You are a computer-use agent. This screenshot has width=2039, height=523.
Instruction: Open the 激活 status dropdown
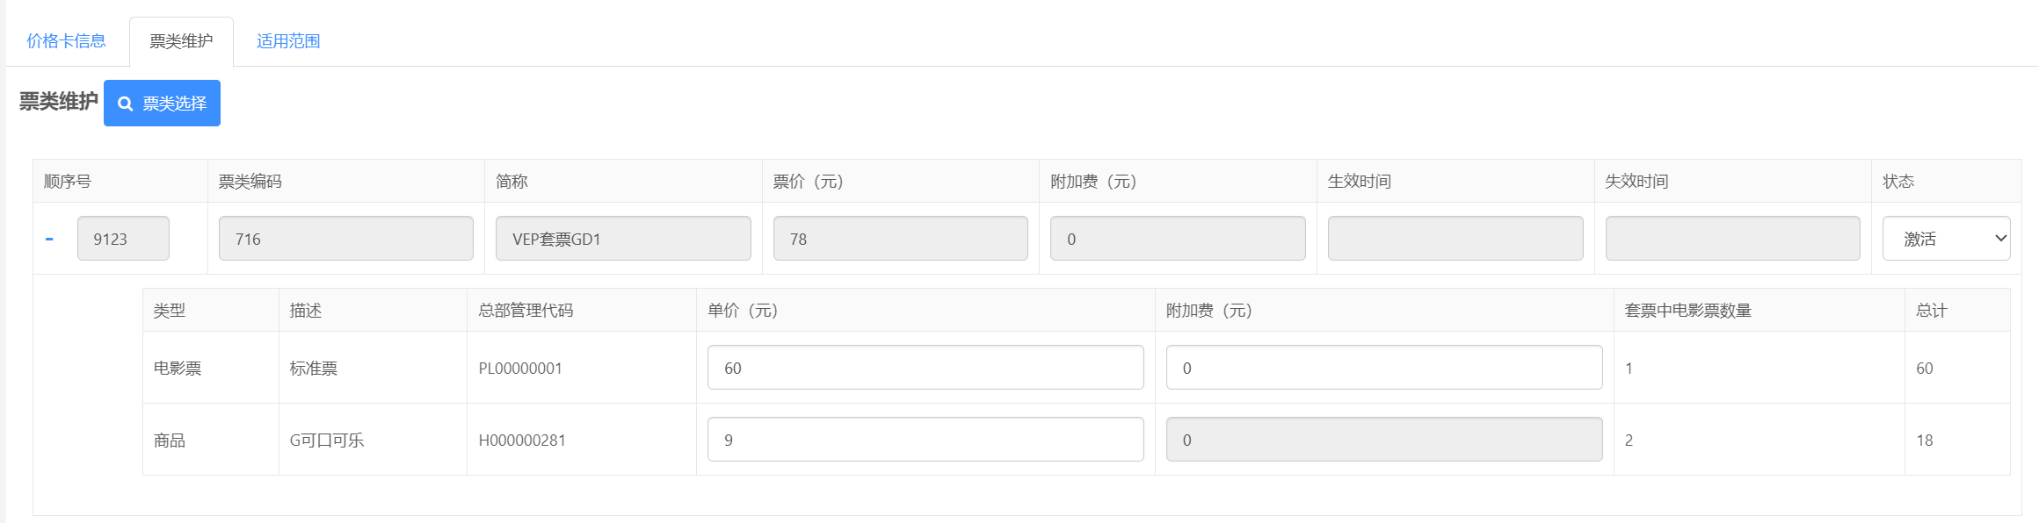[x=1946, y=239]
